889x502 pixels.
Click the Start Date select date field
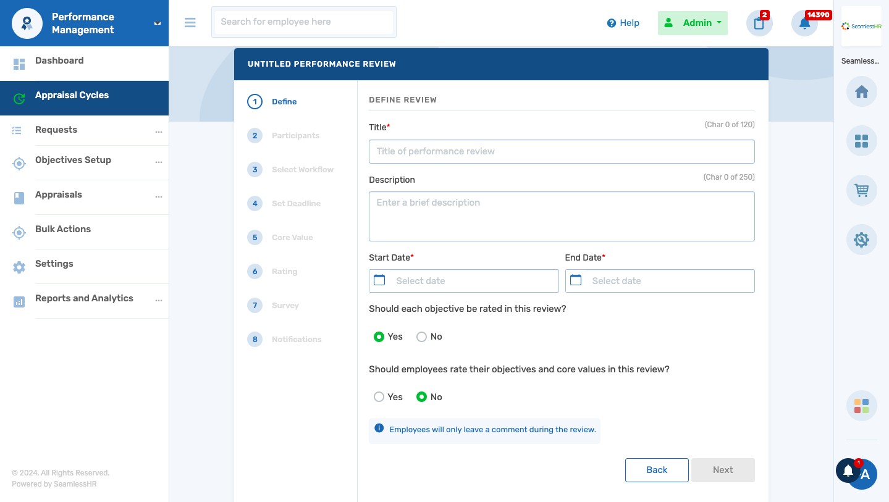(x=463, y=281)
